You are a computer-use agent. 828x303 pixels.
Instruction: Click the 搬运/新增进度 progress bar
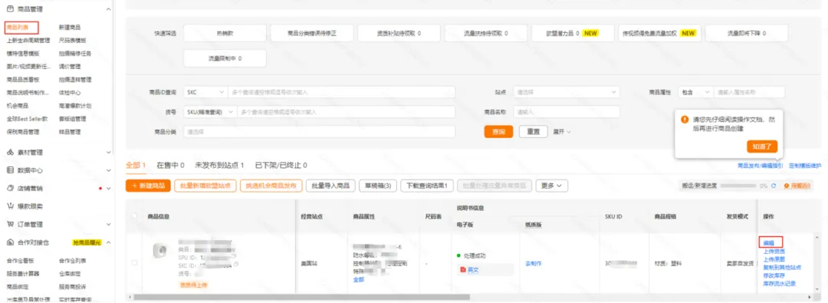pos(739,186)
